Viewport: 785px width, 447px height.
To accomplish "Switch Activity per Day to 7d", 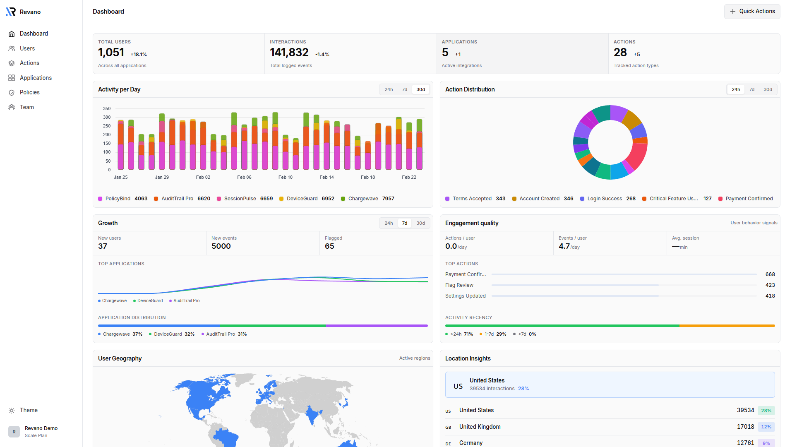I will [404, 89].
